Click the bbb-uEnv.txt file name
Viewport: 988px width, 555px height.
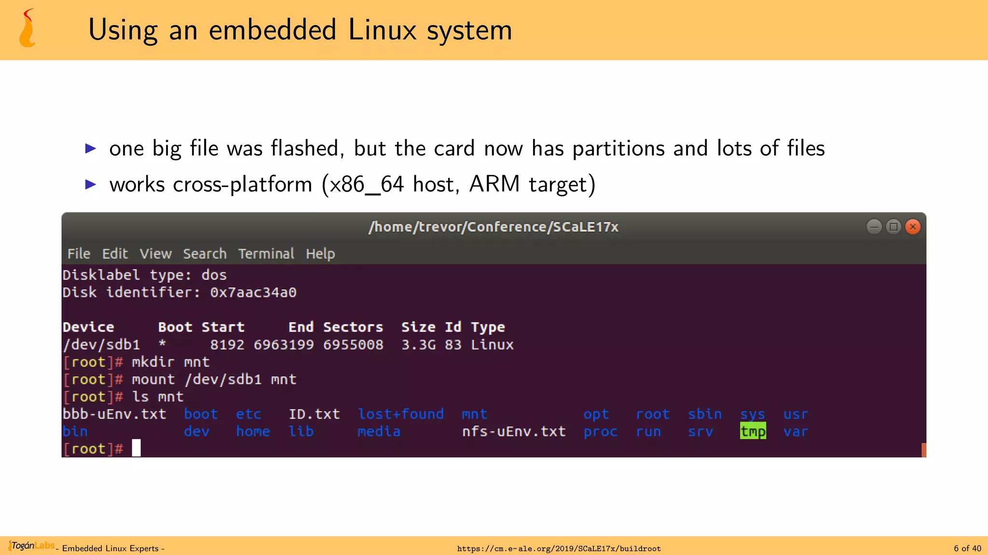click(x=114, y=414)
